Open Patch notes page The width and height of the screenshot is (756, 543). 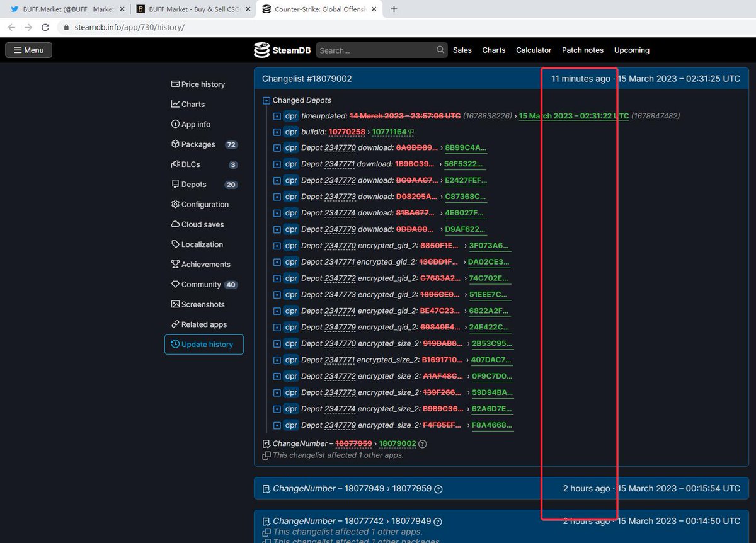click(583, 50)
